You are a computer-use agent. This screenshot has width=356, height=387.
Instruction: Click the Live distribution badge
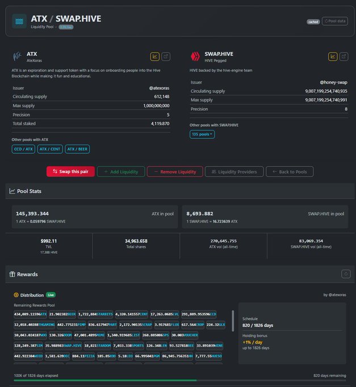(51, 295)
